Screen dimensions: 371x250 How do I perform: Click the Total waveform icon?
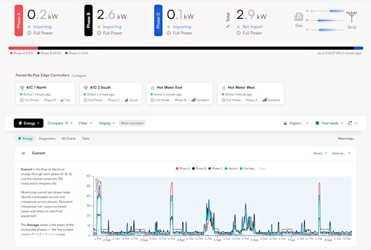(228, 26)
